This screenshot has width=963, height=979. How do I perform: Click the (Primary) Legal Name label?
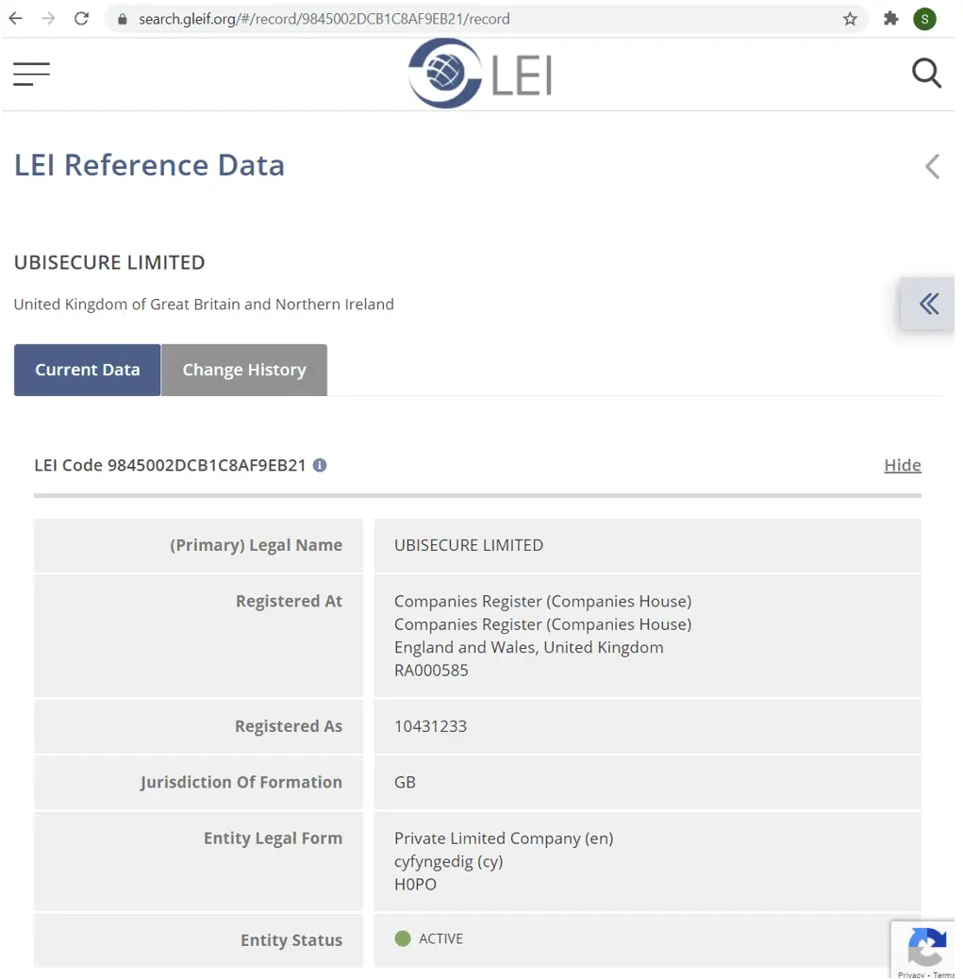[x=256, y=545]
